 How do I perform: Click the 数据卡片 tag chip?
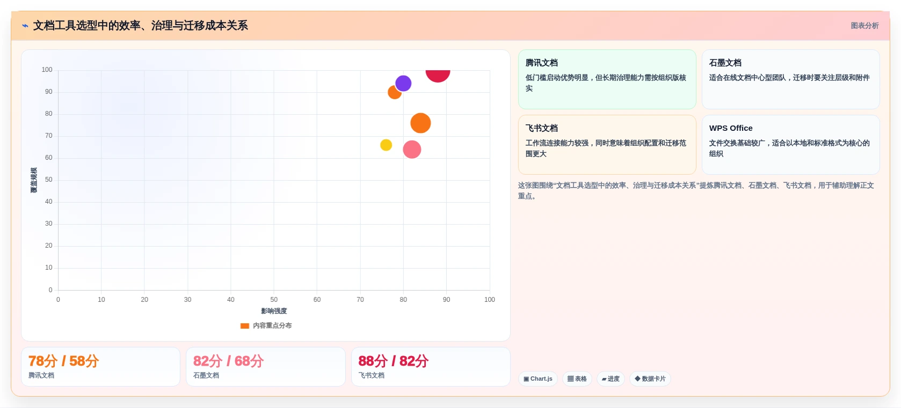(650, 379)
